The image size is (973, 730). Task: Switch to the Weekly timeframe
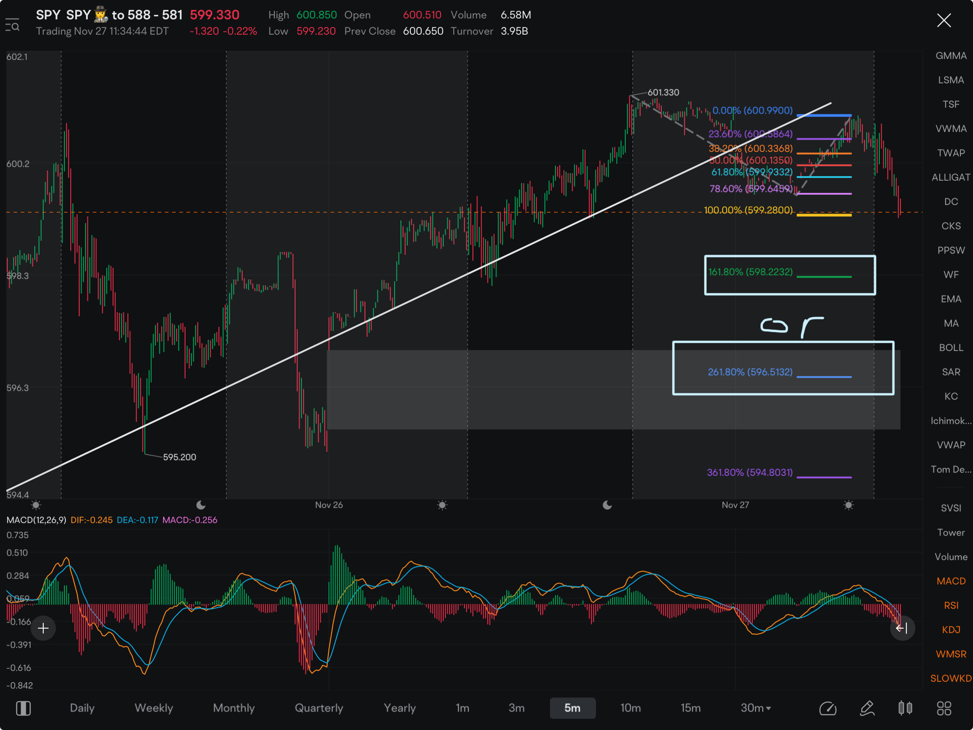tap(154, 708)
